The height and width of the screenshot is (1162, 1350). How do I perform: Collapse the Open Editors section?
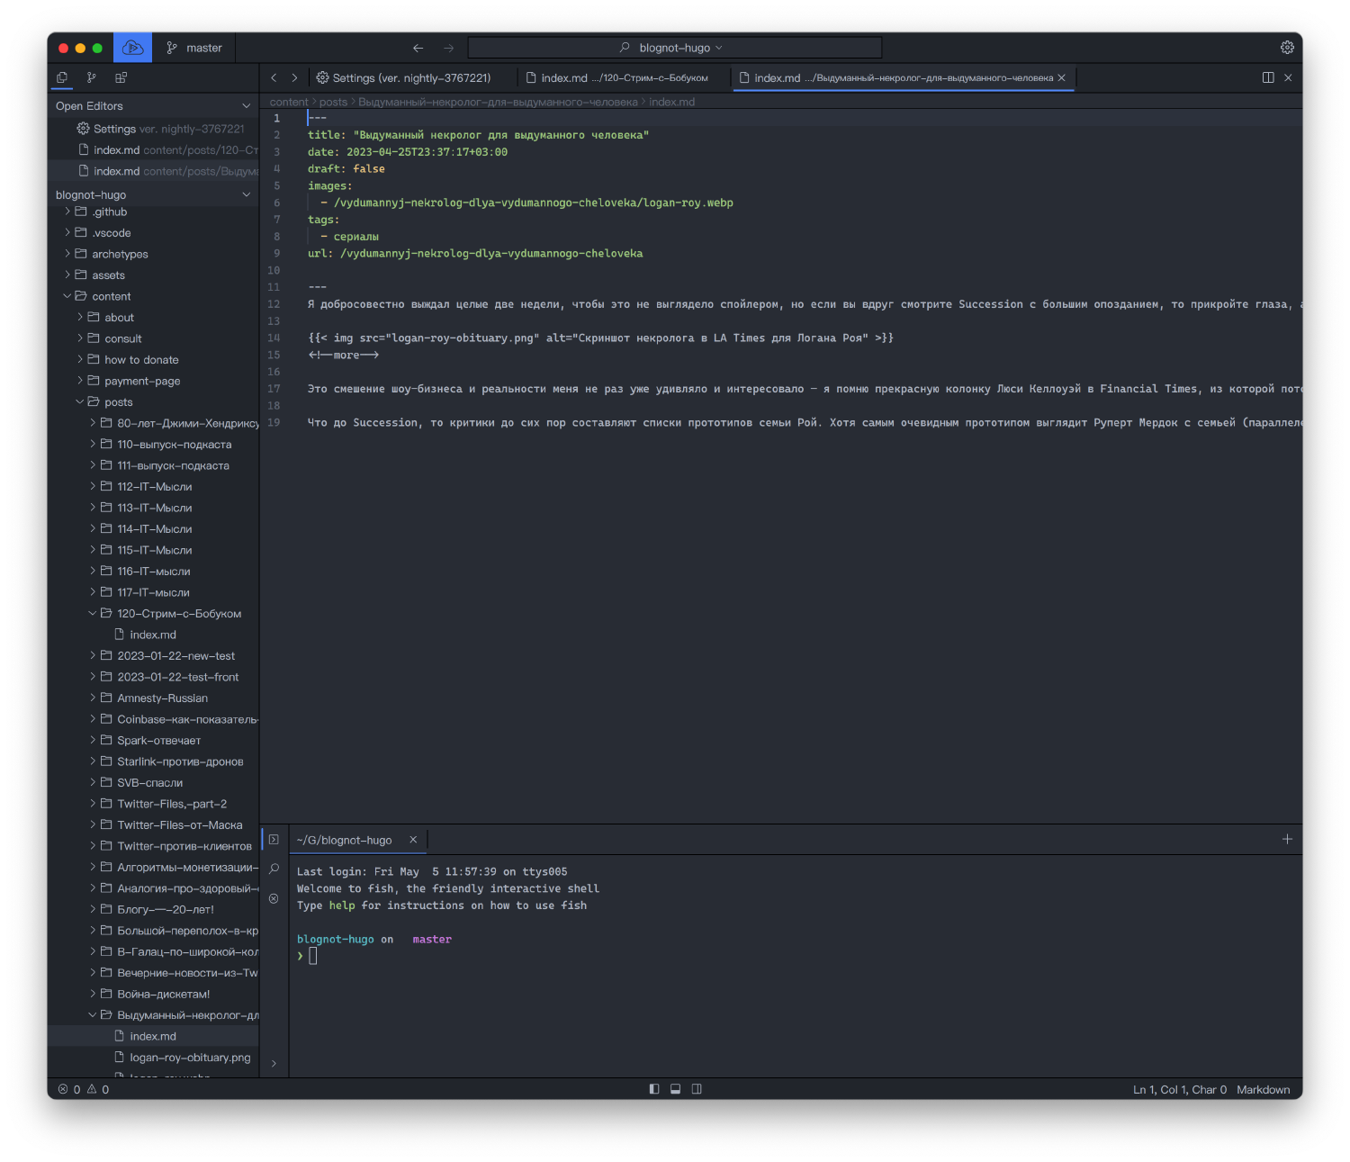click(x=246, y=106)
